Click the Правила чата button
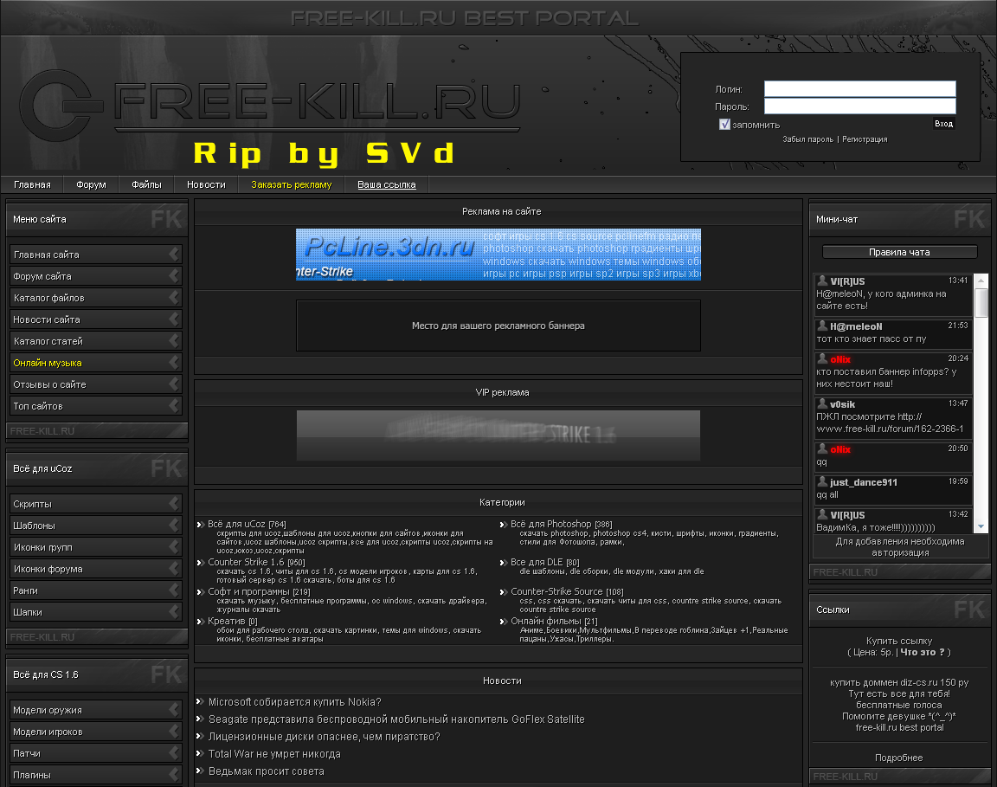Viewport: 997px width, 787px height. point(899,253)
